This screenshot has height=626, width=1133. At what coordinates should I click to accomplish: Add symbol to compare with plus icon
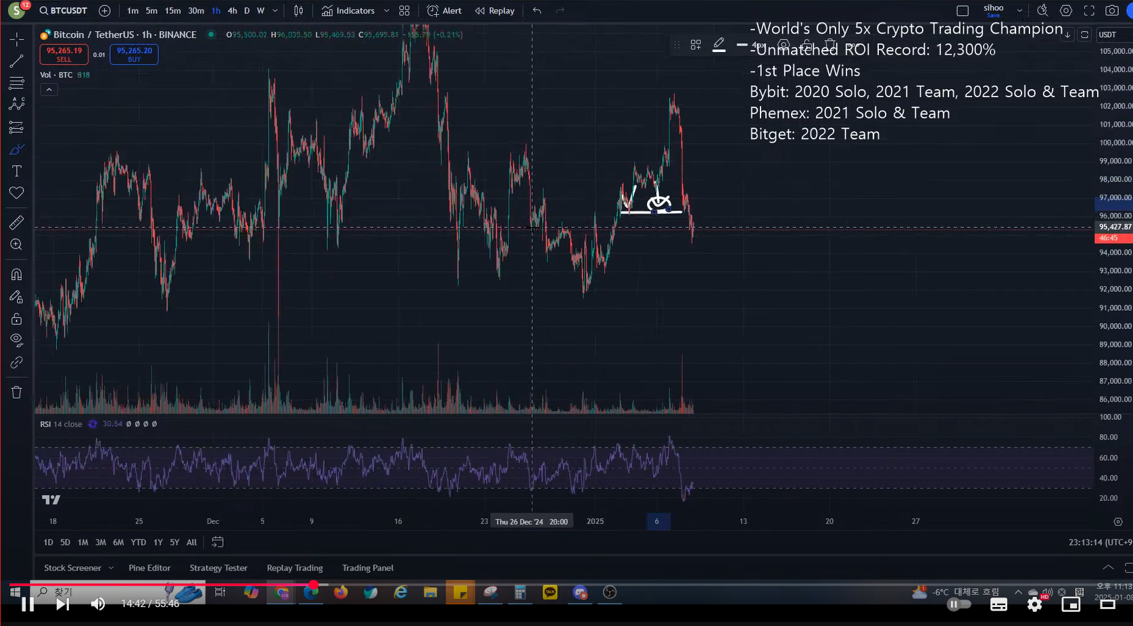pos(104,11)
